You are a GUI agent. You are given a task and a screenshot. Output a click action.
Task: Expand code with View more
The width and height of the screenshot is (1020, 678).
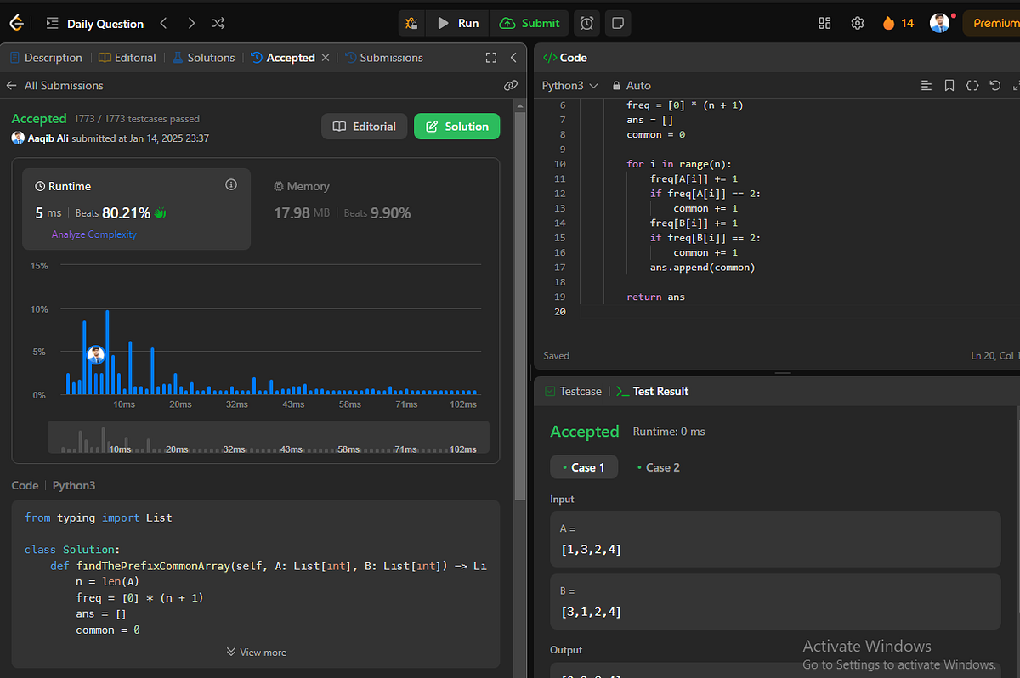256,653
